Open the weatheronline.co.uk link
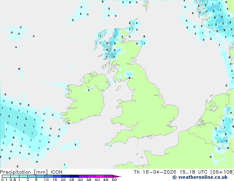Screen dimensions: 234x181 (x=203, y=177)
